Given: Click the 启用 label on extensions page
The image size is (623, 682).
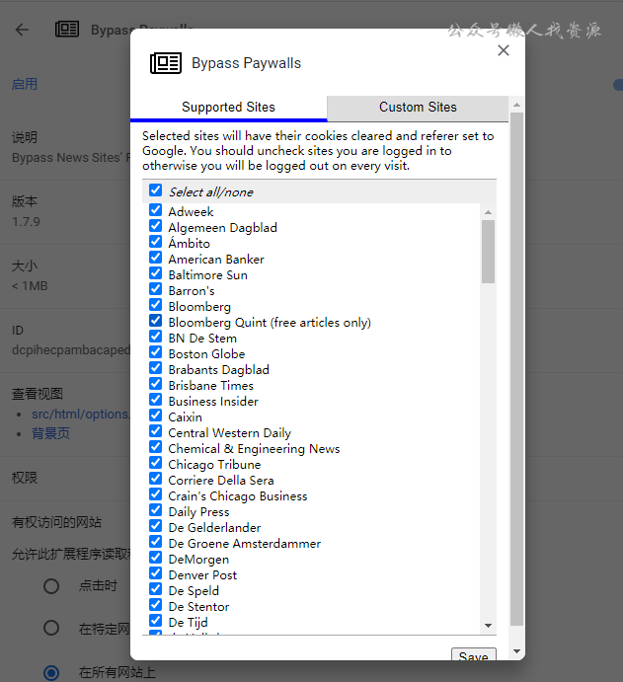Looking at the screenshot, I should (x=25, y=84).
